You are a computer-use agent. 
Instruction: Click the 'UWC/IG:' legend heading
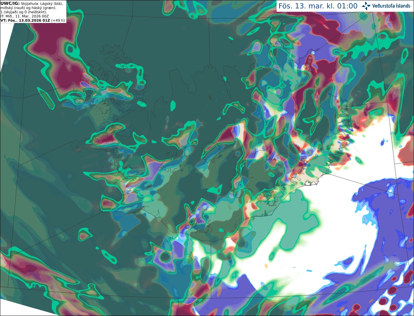coord(10,3)
